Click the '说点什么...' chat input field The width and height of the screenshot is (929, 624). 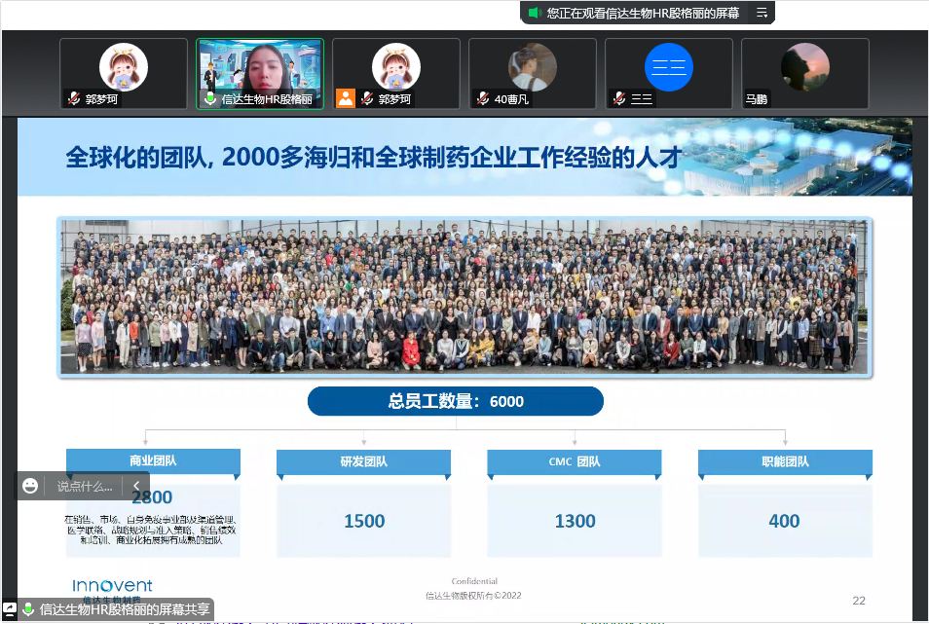(x=85, y=486)
